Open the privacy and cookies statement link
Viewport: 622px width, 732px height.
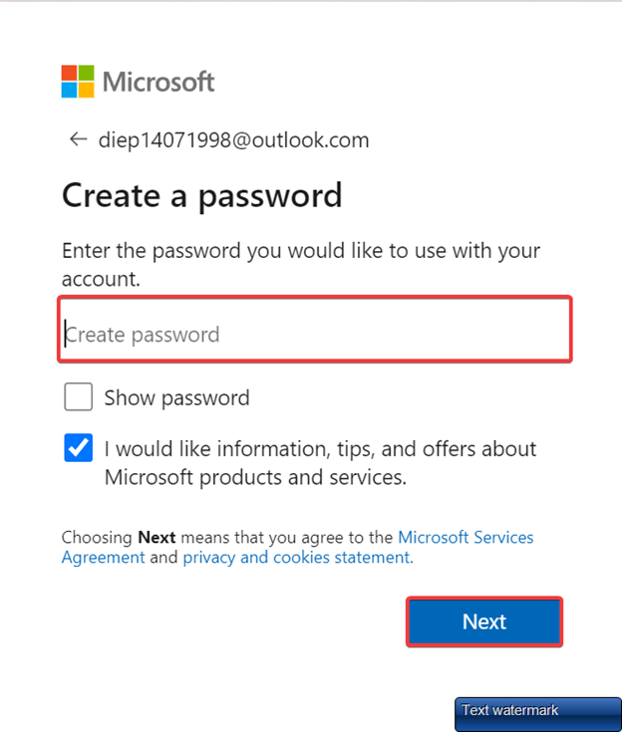(297, 558)
